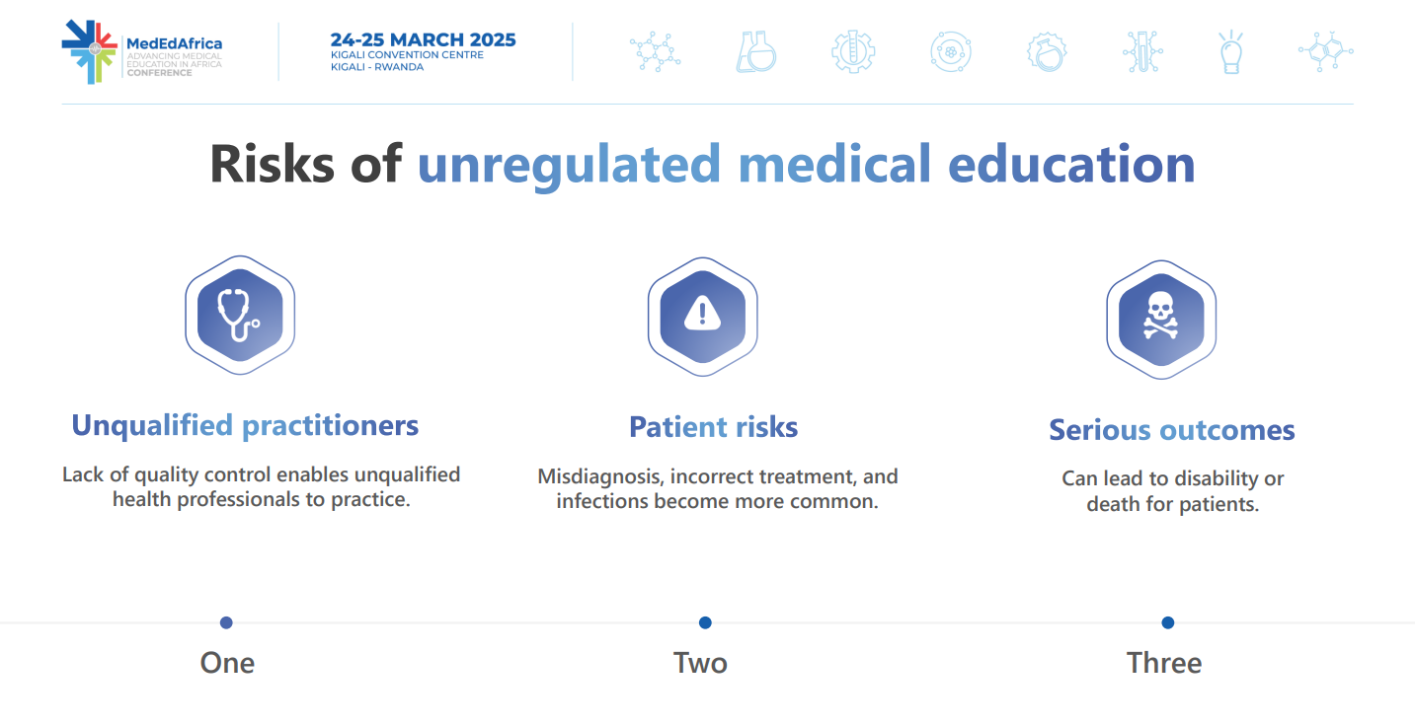The height and width of the screenshot is (726, 1415).
Task: Select the skull and crossbones icon
Action: coord(1160,320)
